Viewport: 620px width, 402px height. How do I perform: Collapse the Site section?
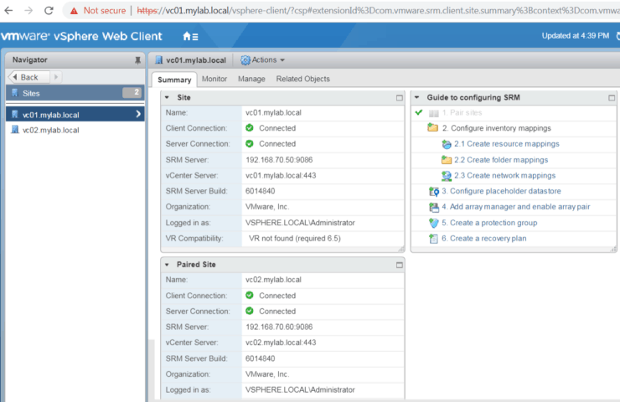(x=167, y=98)
